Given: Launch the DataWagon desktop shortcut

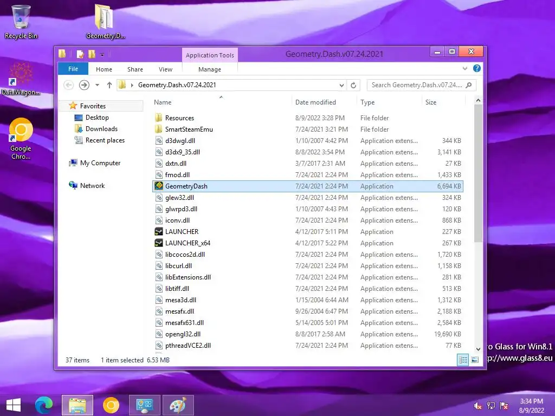Looking at the screenshot, I should click(21, 79).
